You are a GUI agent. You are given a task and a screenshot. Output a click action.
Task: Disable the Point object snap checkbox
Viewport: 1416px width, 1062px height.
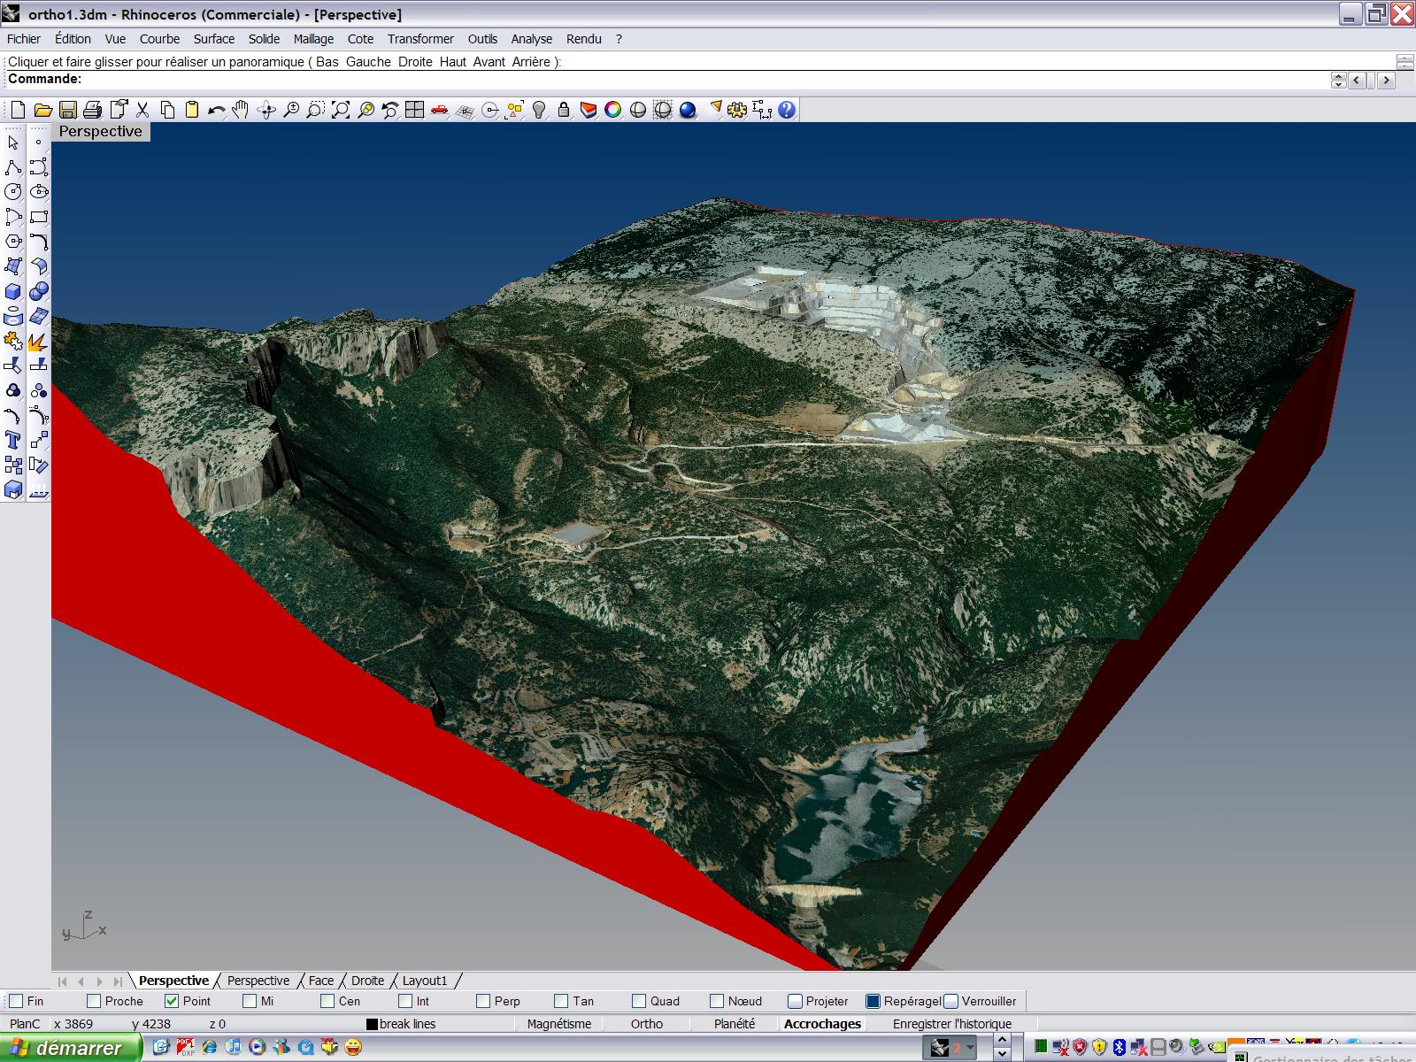coord(172,1001)
